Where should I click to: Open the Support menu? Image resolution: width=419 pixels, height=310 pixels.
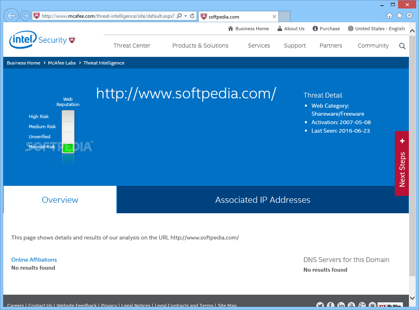(295, 46)
